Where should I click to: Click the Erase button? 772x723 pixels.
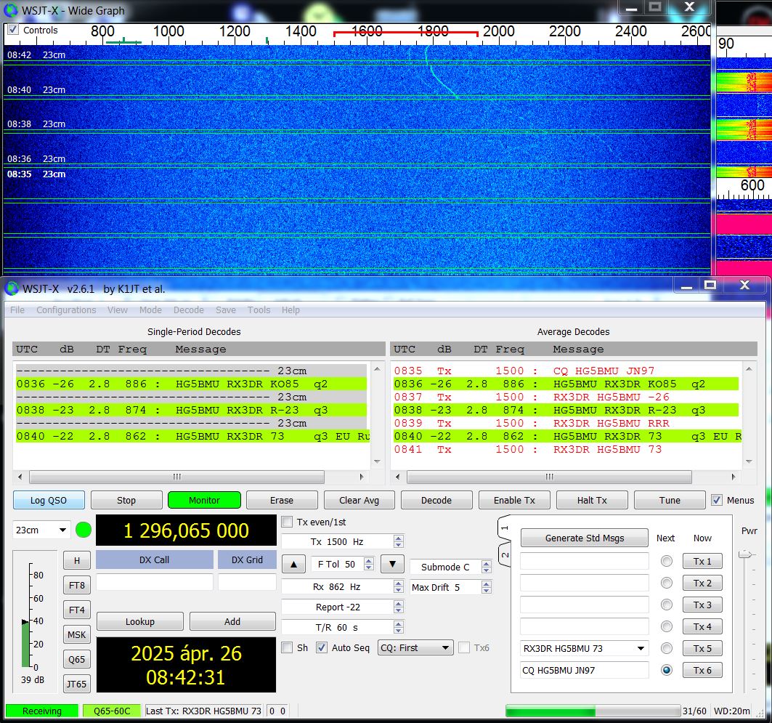(x=282, y=500)
